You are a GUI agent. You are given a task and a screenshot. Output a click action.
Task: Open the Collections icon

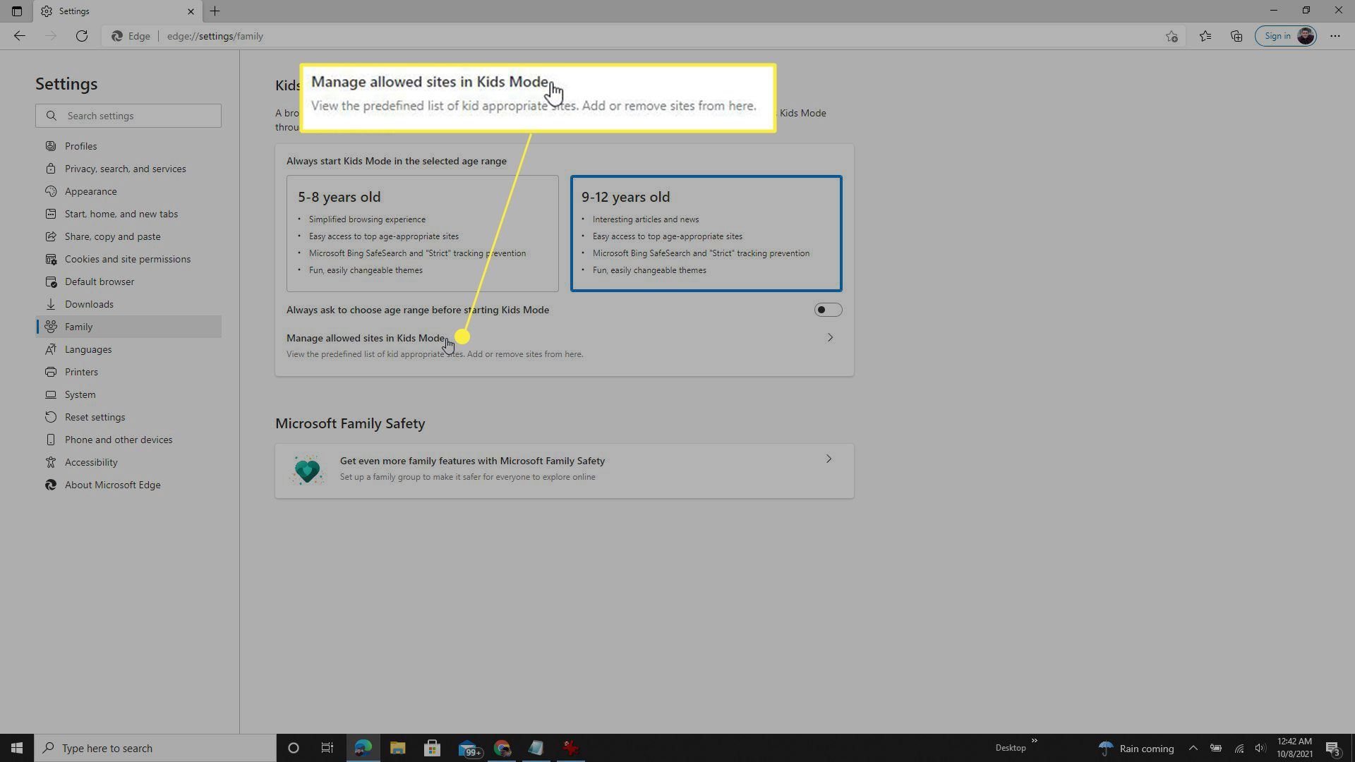pos(1236,36)
